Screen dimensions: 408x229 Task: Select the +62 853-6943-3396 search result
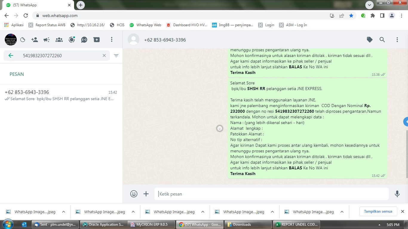coord(61,95)
